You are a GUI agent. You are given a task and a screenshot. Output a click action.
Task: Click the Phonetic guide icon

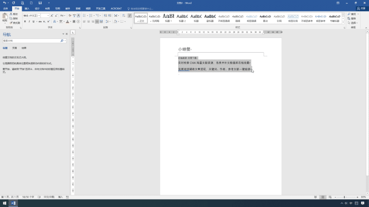74,15
